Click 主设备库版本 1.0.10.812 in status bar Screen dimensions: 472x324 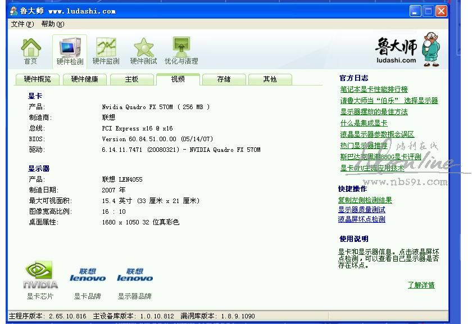(133, 316)
